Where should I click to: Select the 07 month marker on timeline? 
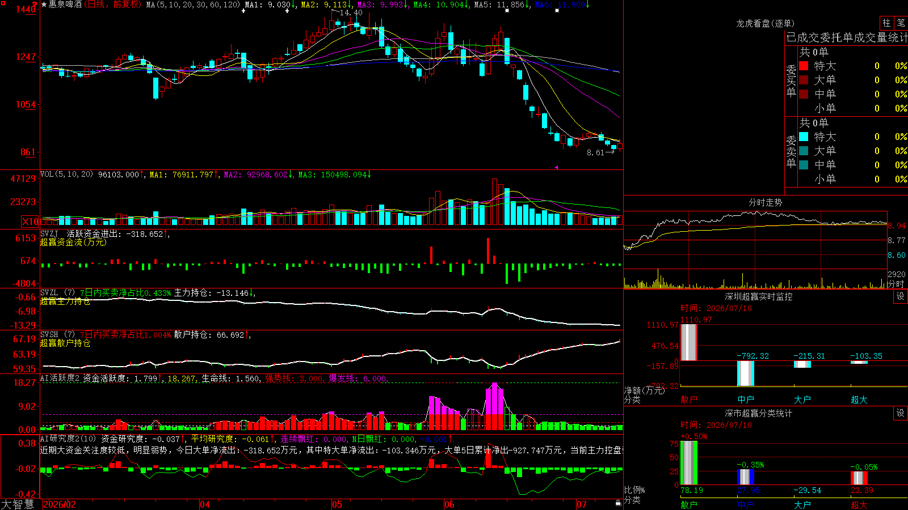(582, 504)
